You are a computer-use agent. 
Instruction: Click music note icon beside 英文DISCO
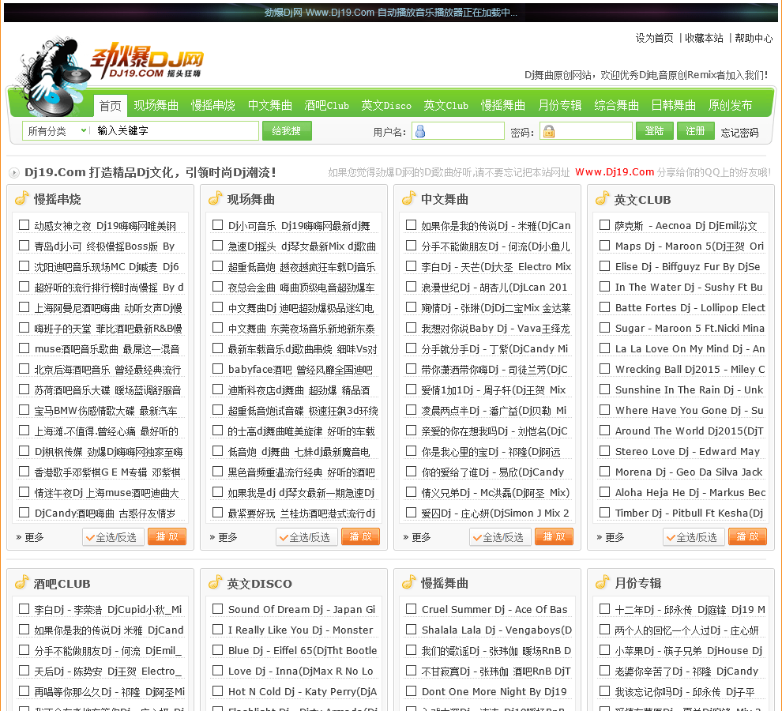tap(215, 582)
